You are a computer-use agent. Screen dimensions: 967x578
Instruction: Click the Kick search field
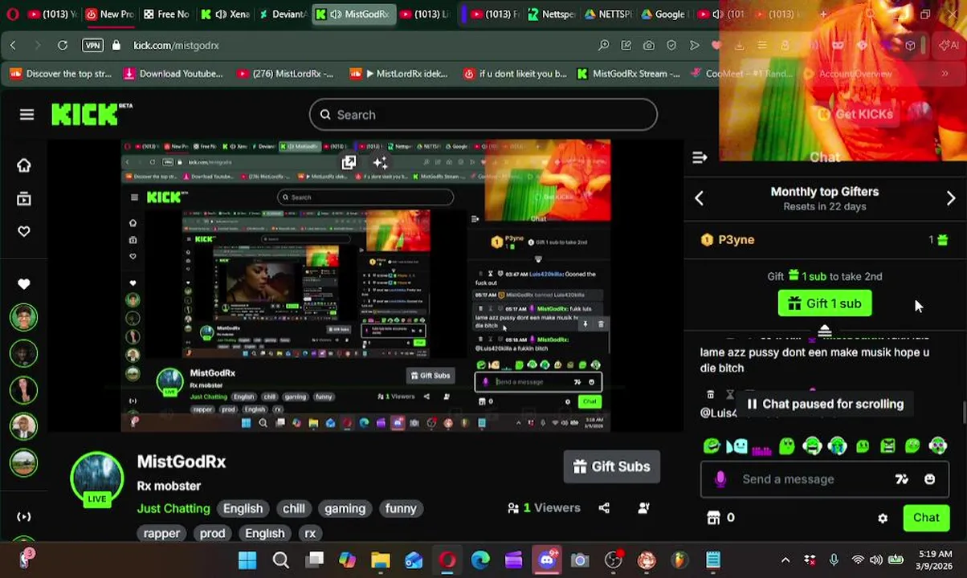tap(483, 115)
